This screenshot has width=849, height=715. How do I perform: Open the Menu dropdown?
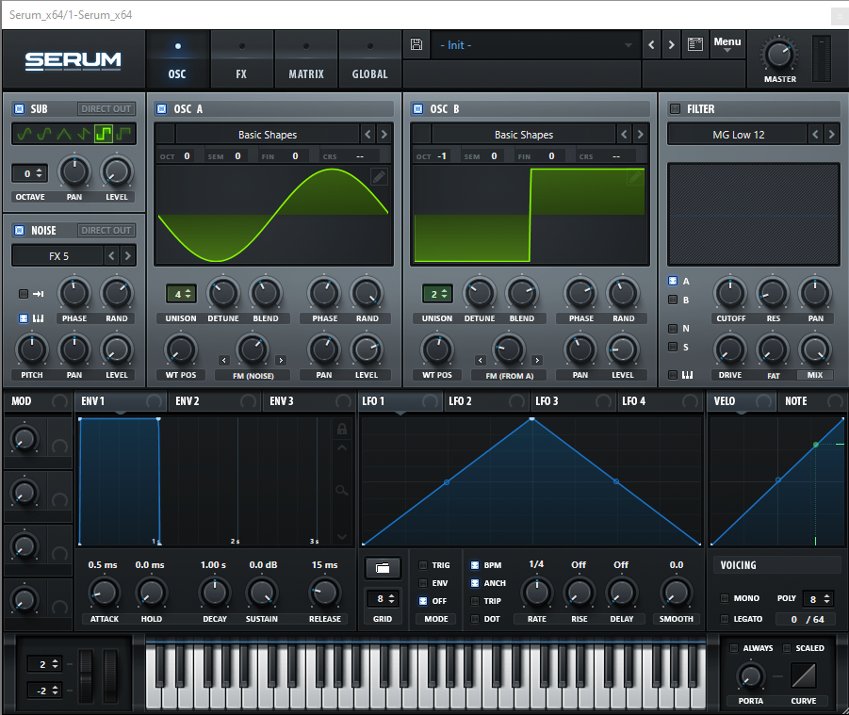727,44
